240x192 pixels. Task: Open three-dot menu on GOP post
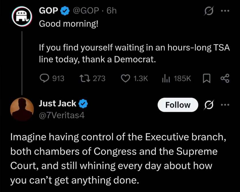point(225,11)
